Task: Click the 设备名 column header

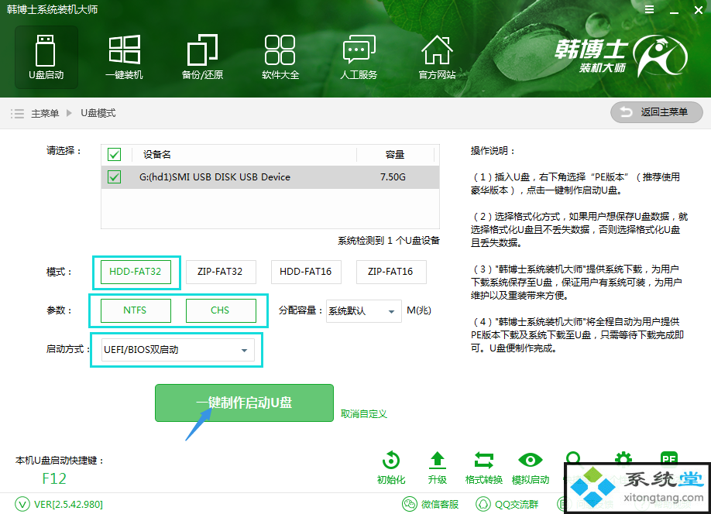Action: [x=157, y=155]
